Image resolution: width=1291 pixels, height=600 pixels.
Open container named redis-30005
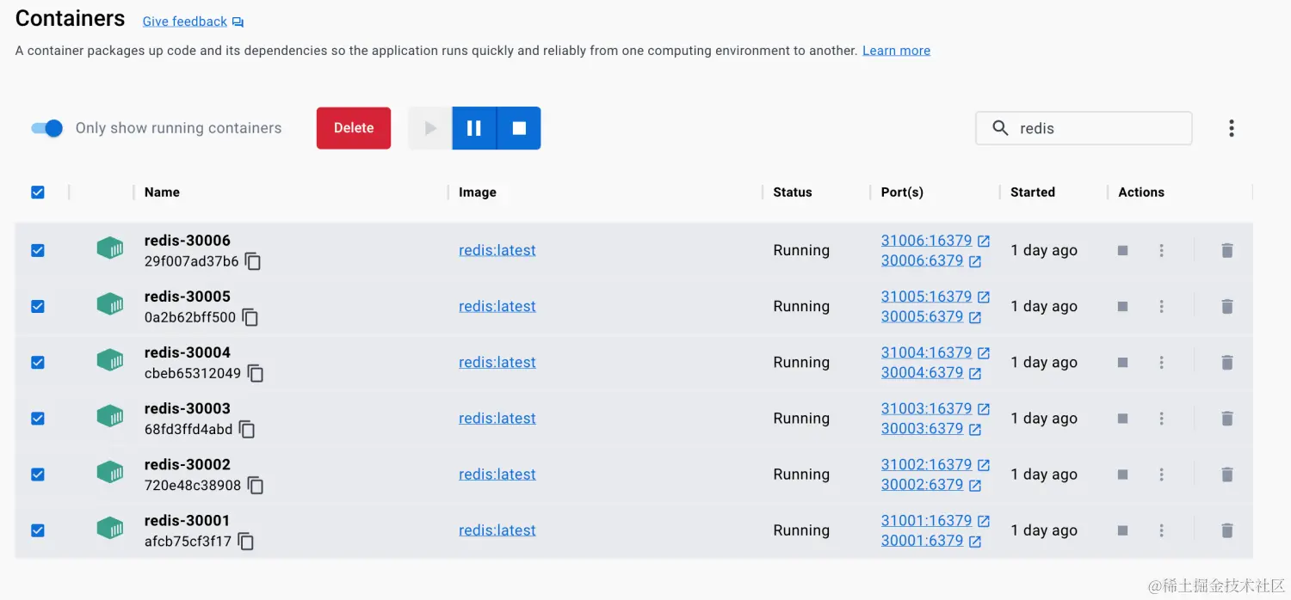(x=188, y=297)
